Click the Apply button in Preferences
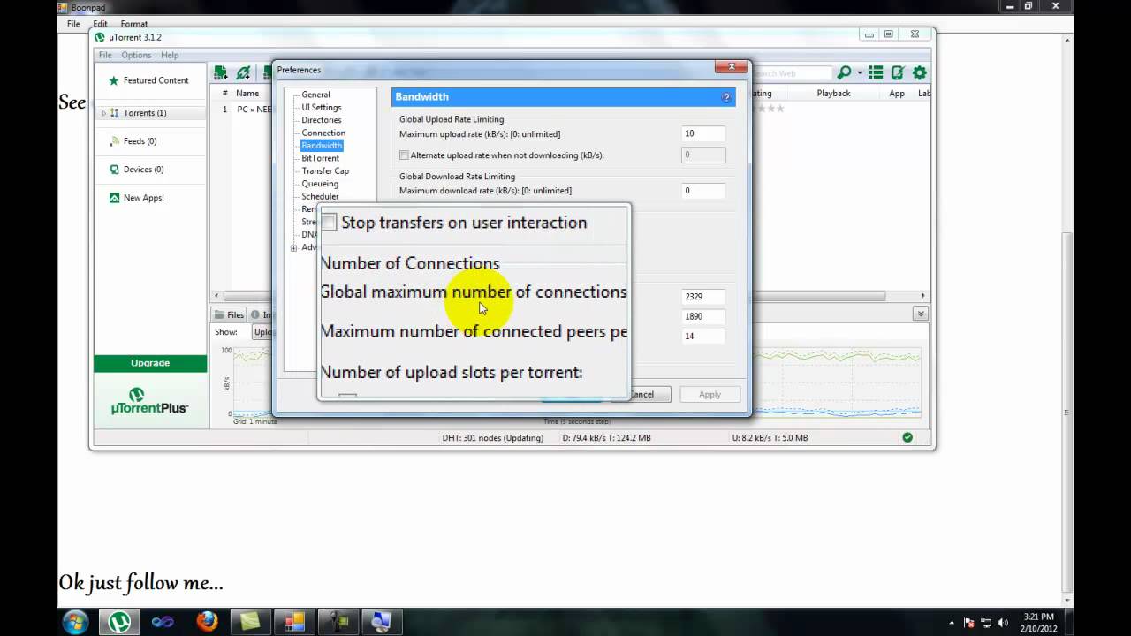 coord(710,394)
